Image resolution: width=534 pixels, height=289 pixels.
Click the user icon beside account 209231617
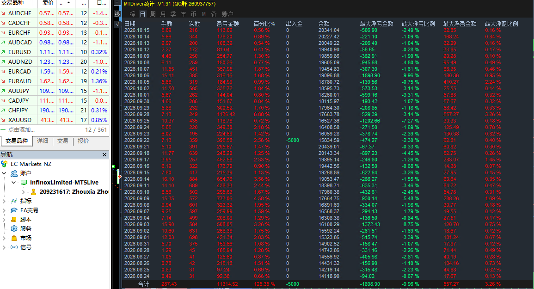click(x=33, y=191)
